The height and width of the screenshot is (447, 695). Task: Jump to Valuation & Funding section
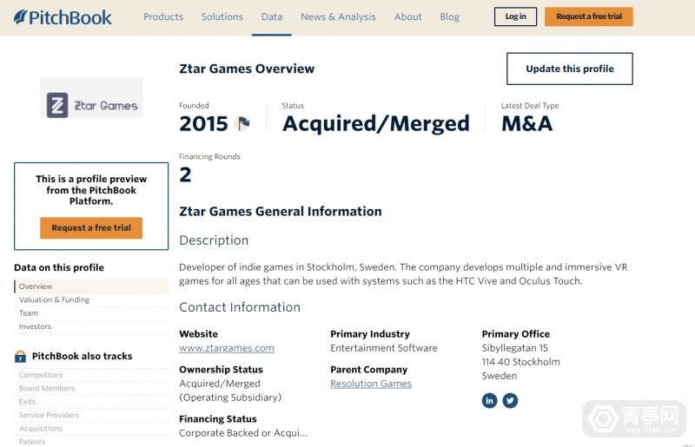[54, 299]
